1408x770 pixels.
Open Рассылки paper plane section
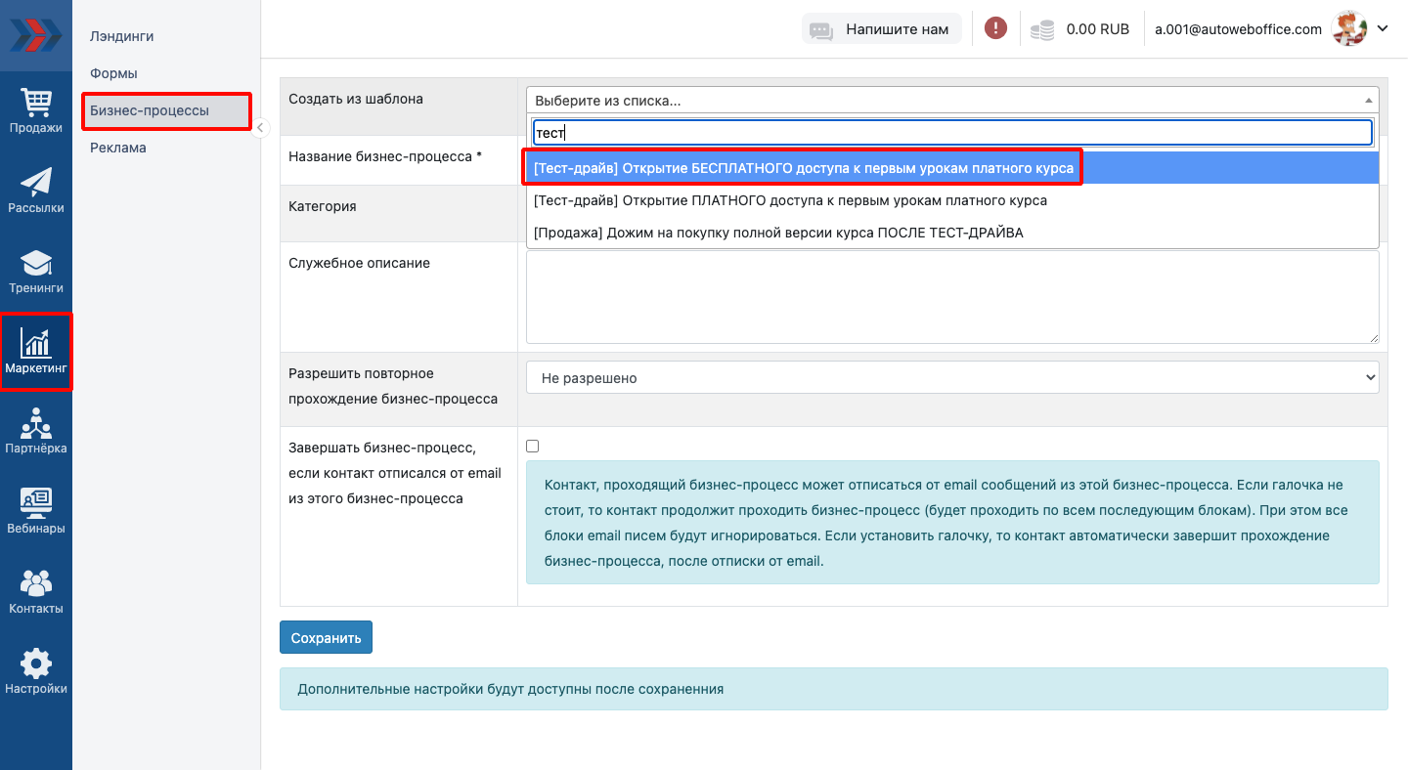coord(36,190)
